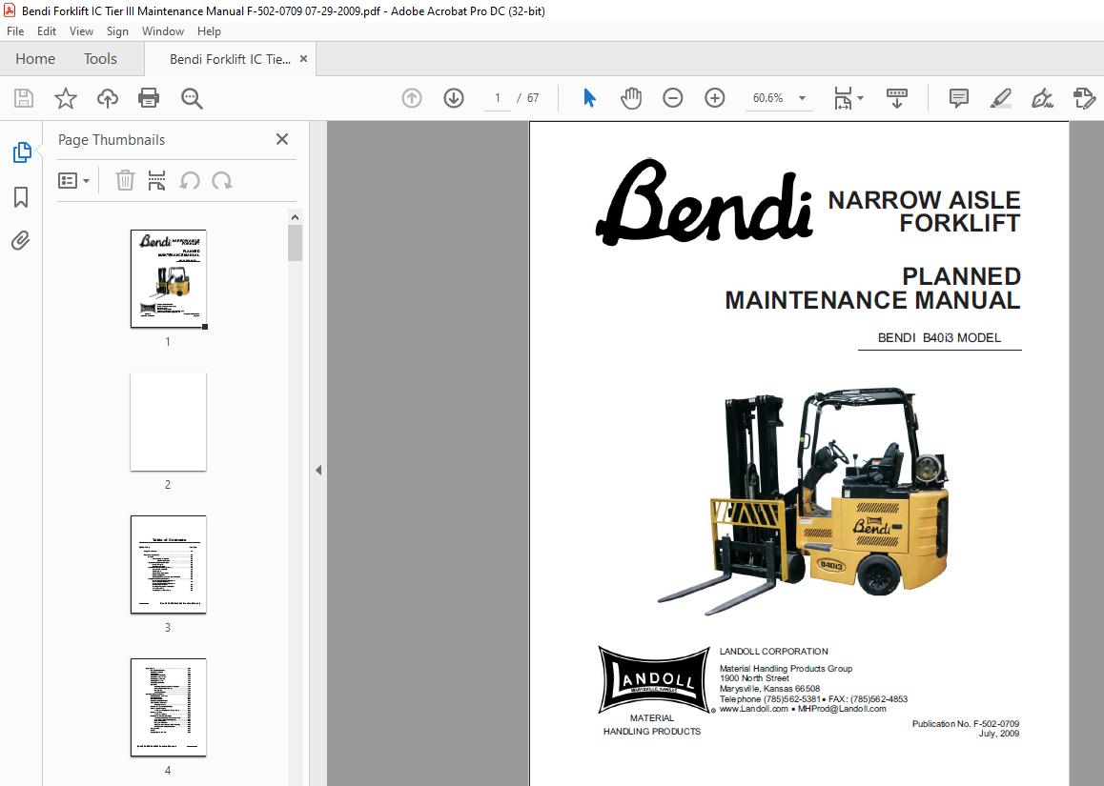Screen dimensions: 1104x786
Task: Select page 1 thumbnail
Action: pos(169,278)
